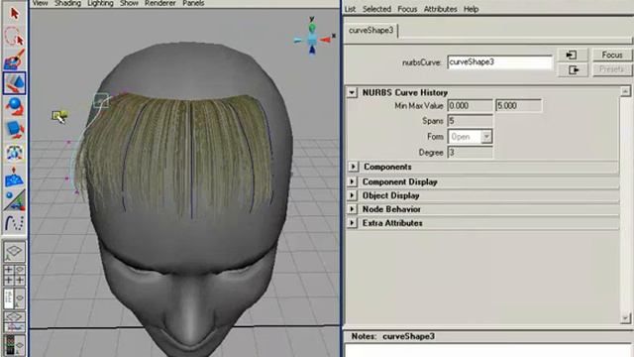Open the viewport Shading menu
Screen dimensions: 634x357
67,3
